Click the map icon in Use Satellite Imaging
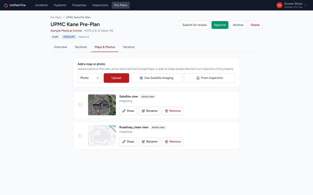Screen dimensions: 313x195 (x=141, y=78)
